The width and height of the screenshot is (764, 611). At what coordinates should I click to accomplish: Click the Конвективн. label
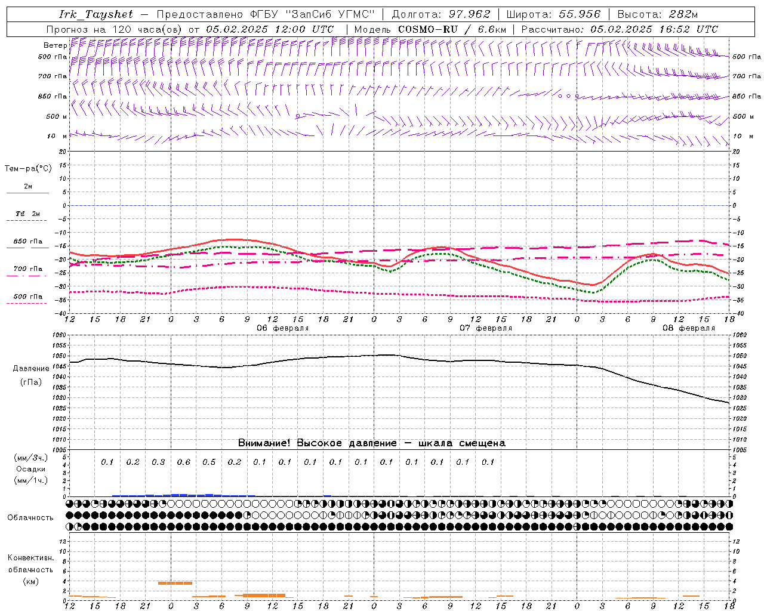31,558
